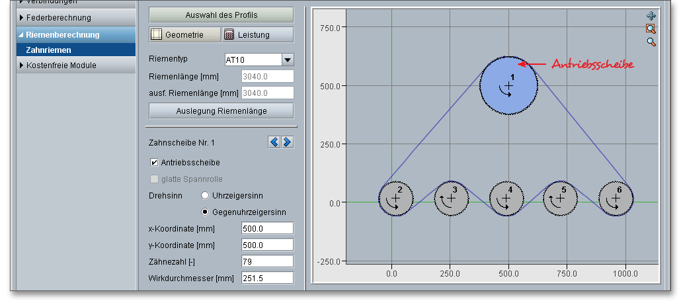Image resolution: width=681 pixels, height=301 pixels.
Task: Select pulley 4 in the diagram
Action: [x=506, y=198]
